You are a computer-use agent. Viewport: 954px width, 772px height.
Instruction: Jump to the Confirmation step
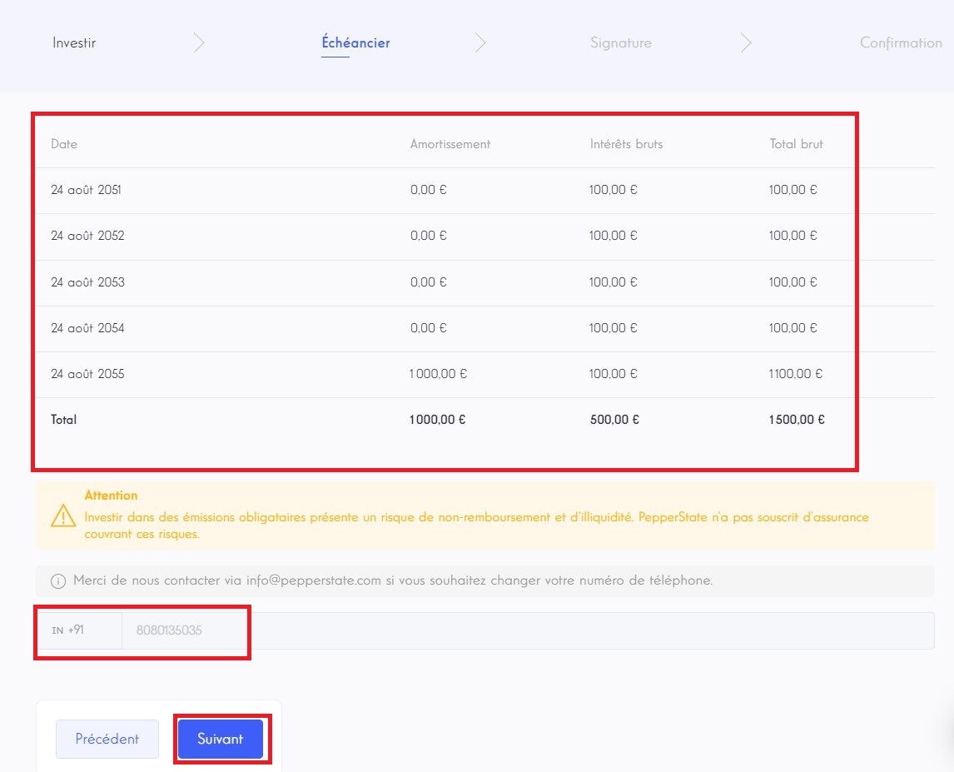pyautogui.click(x=901, y=42)
